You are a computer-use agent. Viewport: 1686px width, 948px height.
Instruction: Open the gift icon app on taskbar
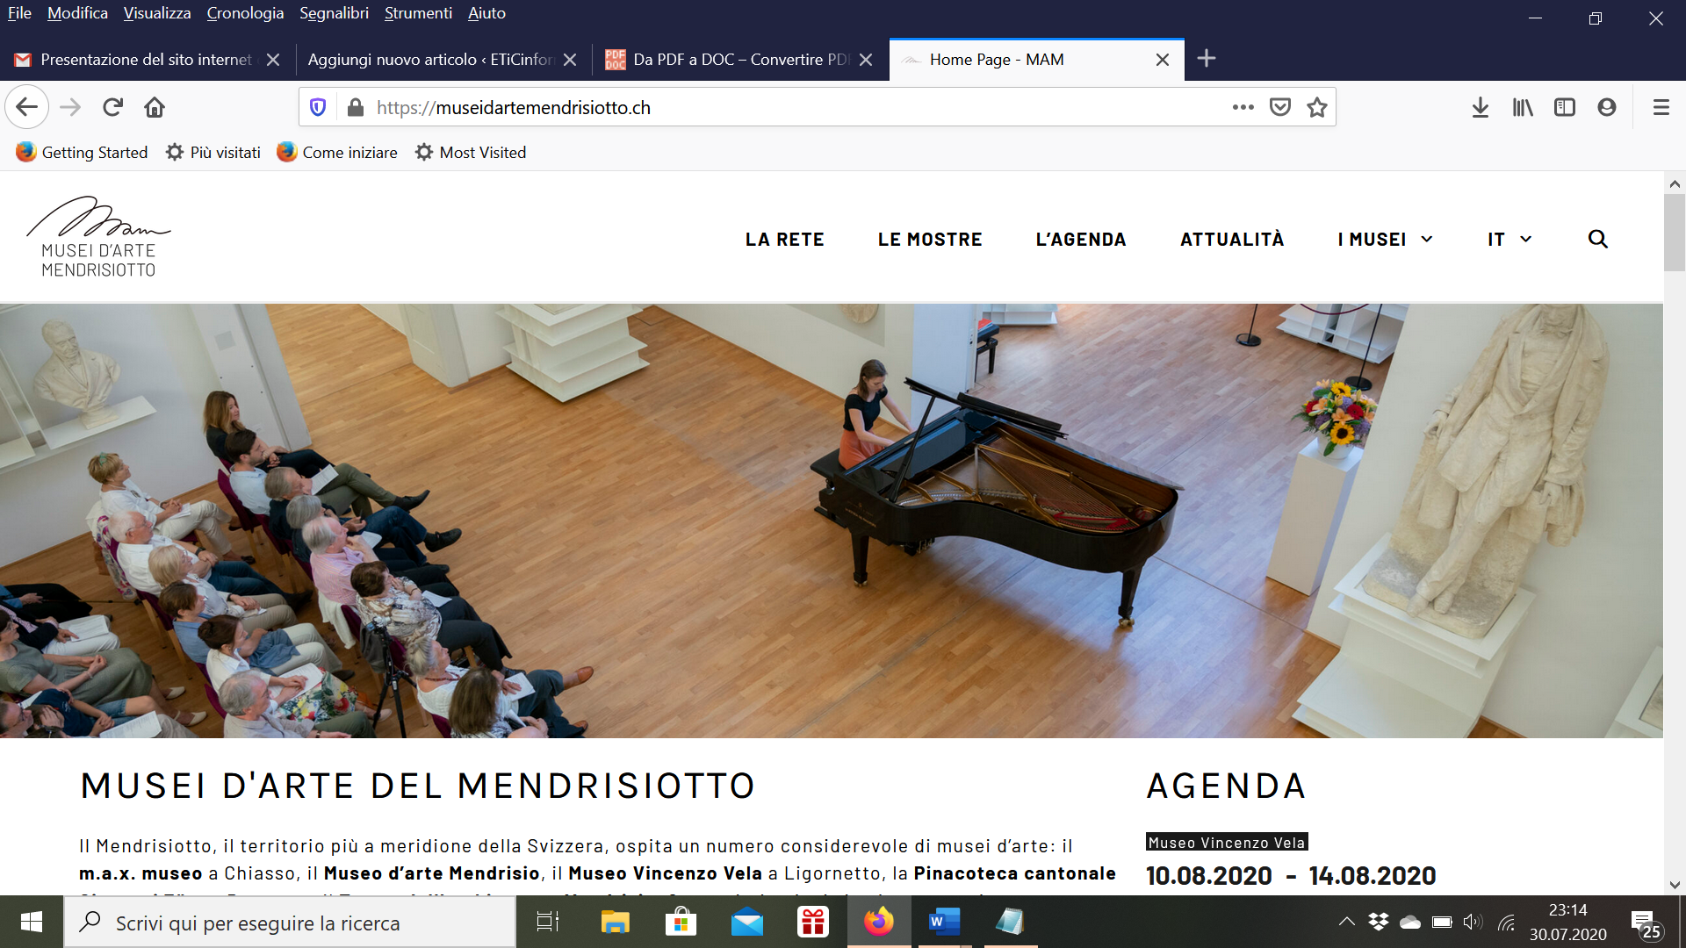813,922
